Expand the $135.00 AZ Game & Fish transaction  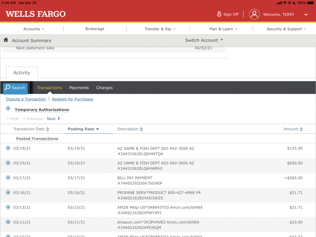point(8,148)
